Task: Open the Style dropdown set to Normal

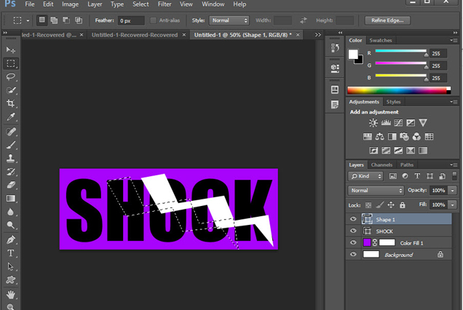Action: [x=230, y=20]
